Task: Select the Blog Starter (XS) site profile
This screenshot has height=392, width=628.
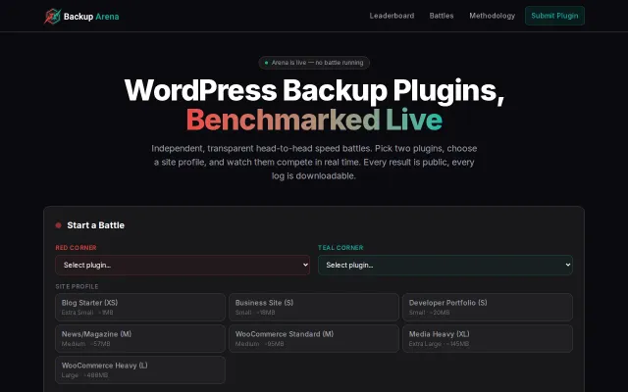Action: tap(140, 307)
